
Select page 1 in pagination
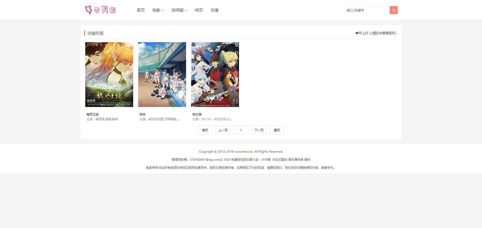241,130
